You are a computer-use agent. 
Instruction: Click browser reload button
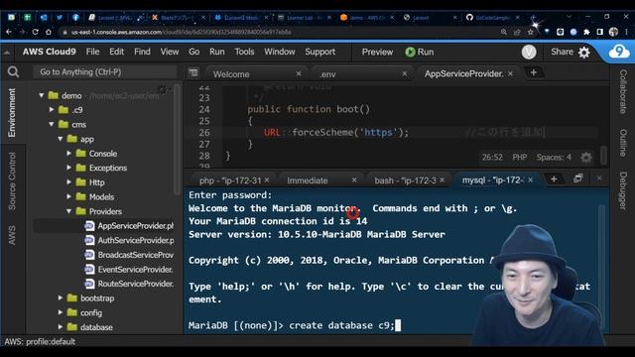coord(36,32)
